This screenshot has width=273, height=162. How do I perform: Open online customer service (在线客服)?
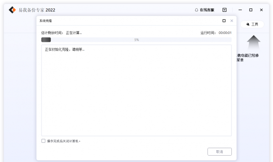[x=205, y=10]
